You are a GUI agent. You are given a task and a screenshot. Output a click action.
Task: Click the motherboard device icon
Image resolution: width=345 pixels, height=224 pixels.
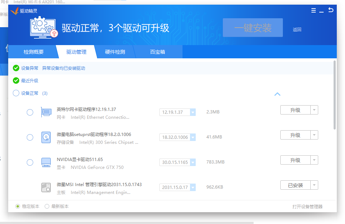[46, 188]
